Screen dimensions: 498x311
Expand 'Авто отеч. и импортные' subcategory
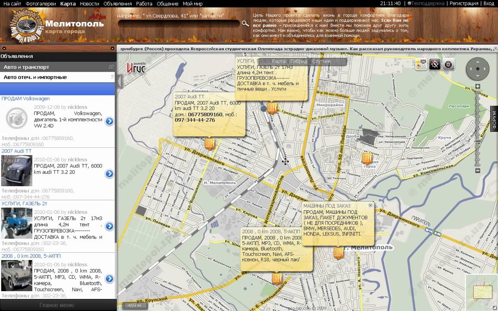(58, 77)
